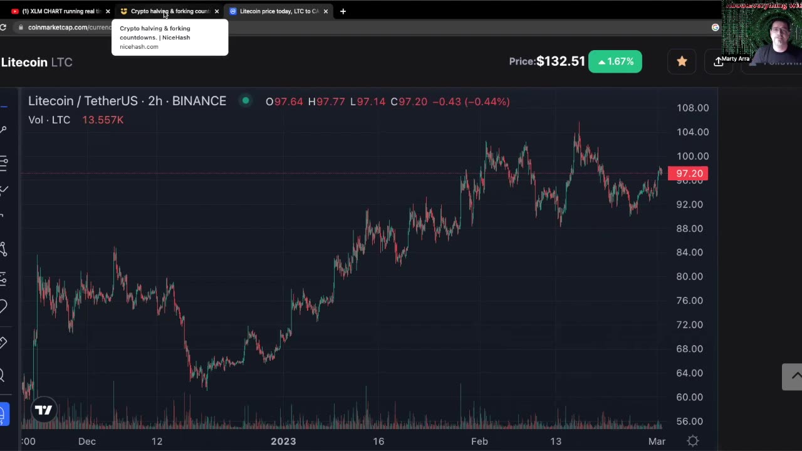Screen dimensions: 802x451
Task: Click the green 1.67% price change badge
Action: [x=615, y=61]
